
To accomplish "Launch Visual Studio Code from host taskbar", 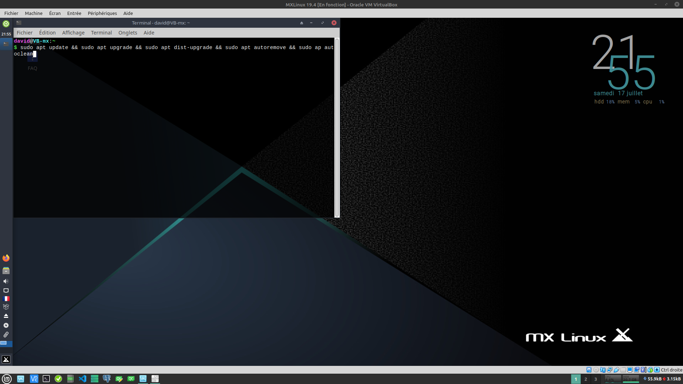I will coord(83,379).
